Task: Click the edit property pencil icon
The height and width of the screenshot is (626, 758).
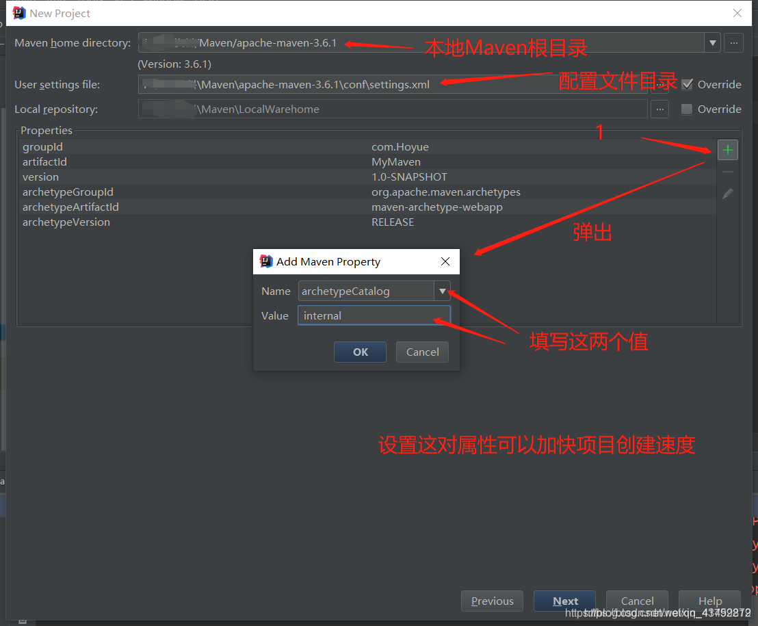Action: 727,194
